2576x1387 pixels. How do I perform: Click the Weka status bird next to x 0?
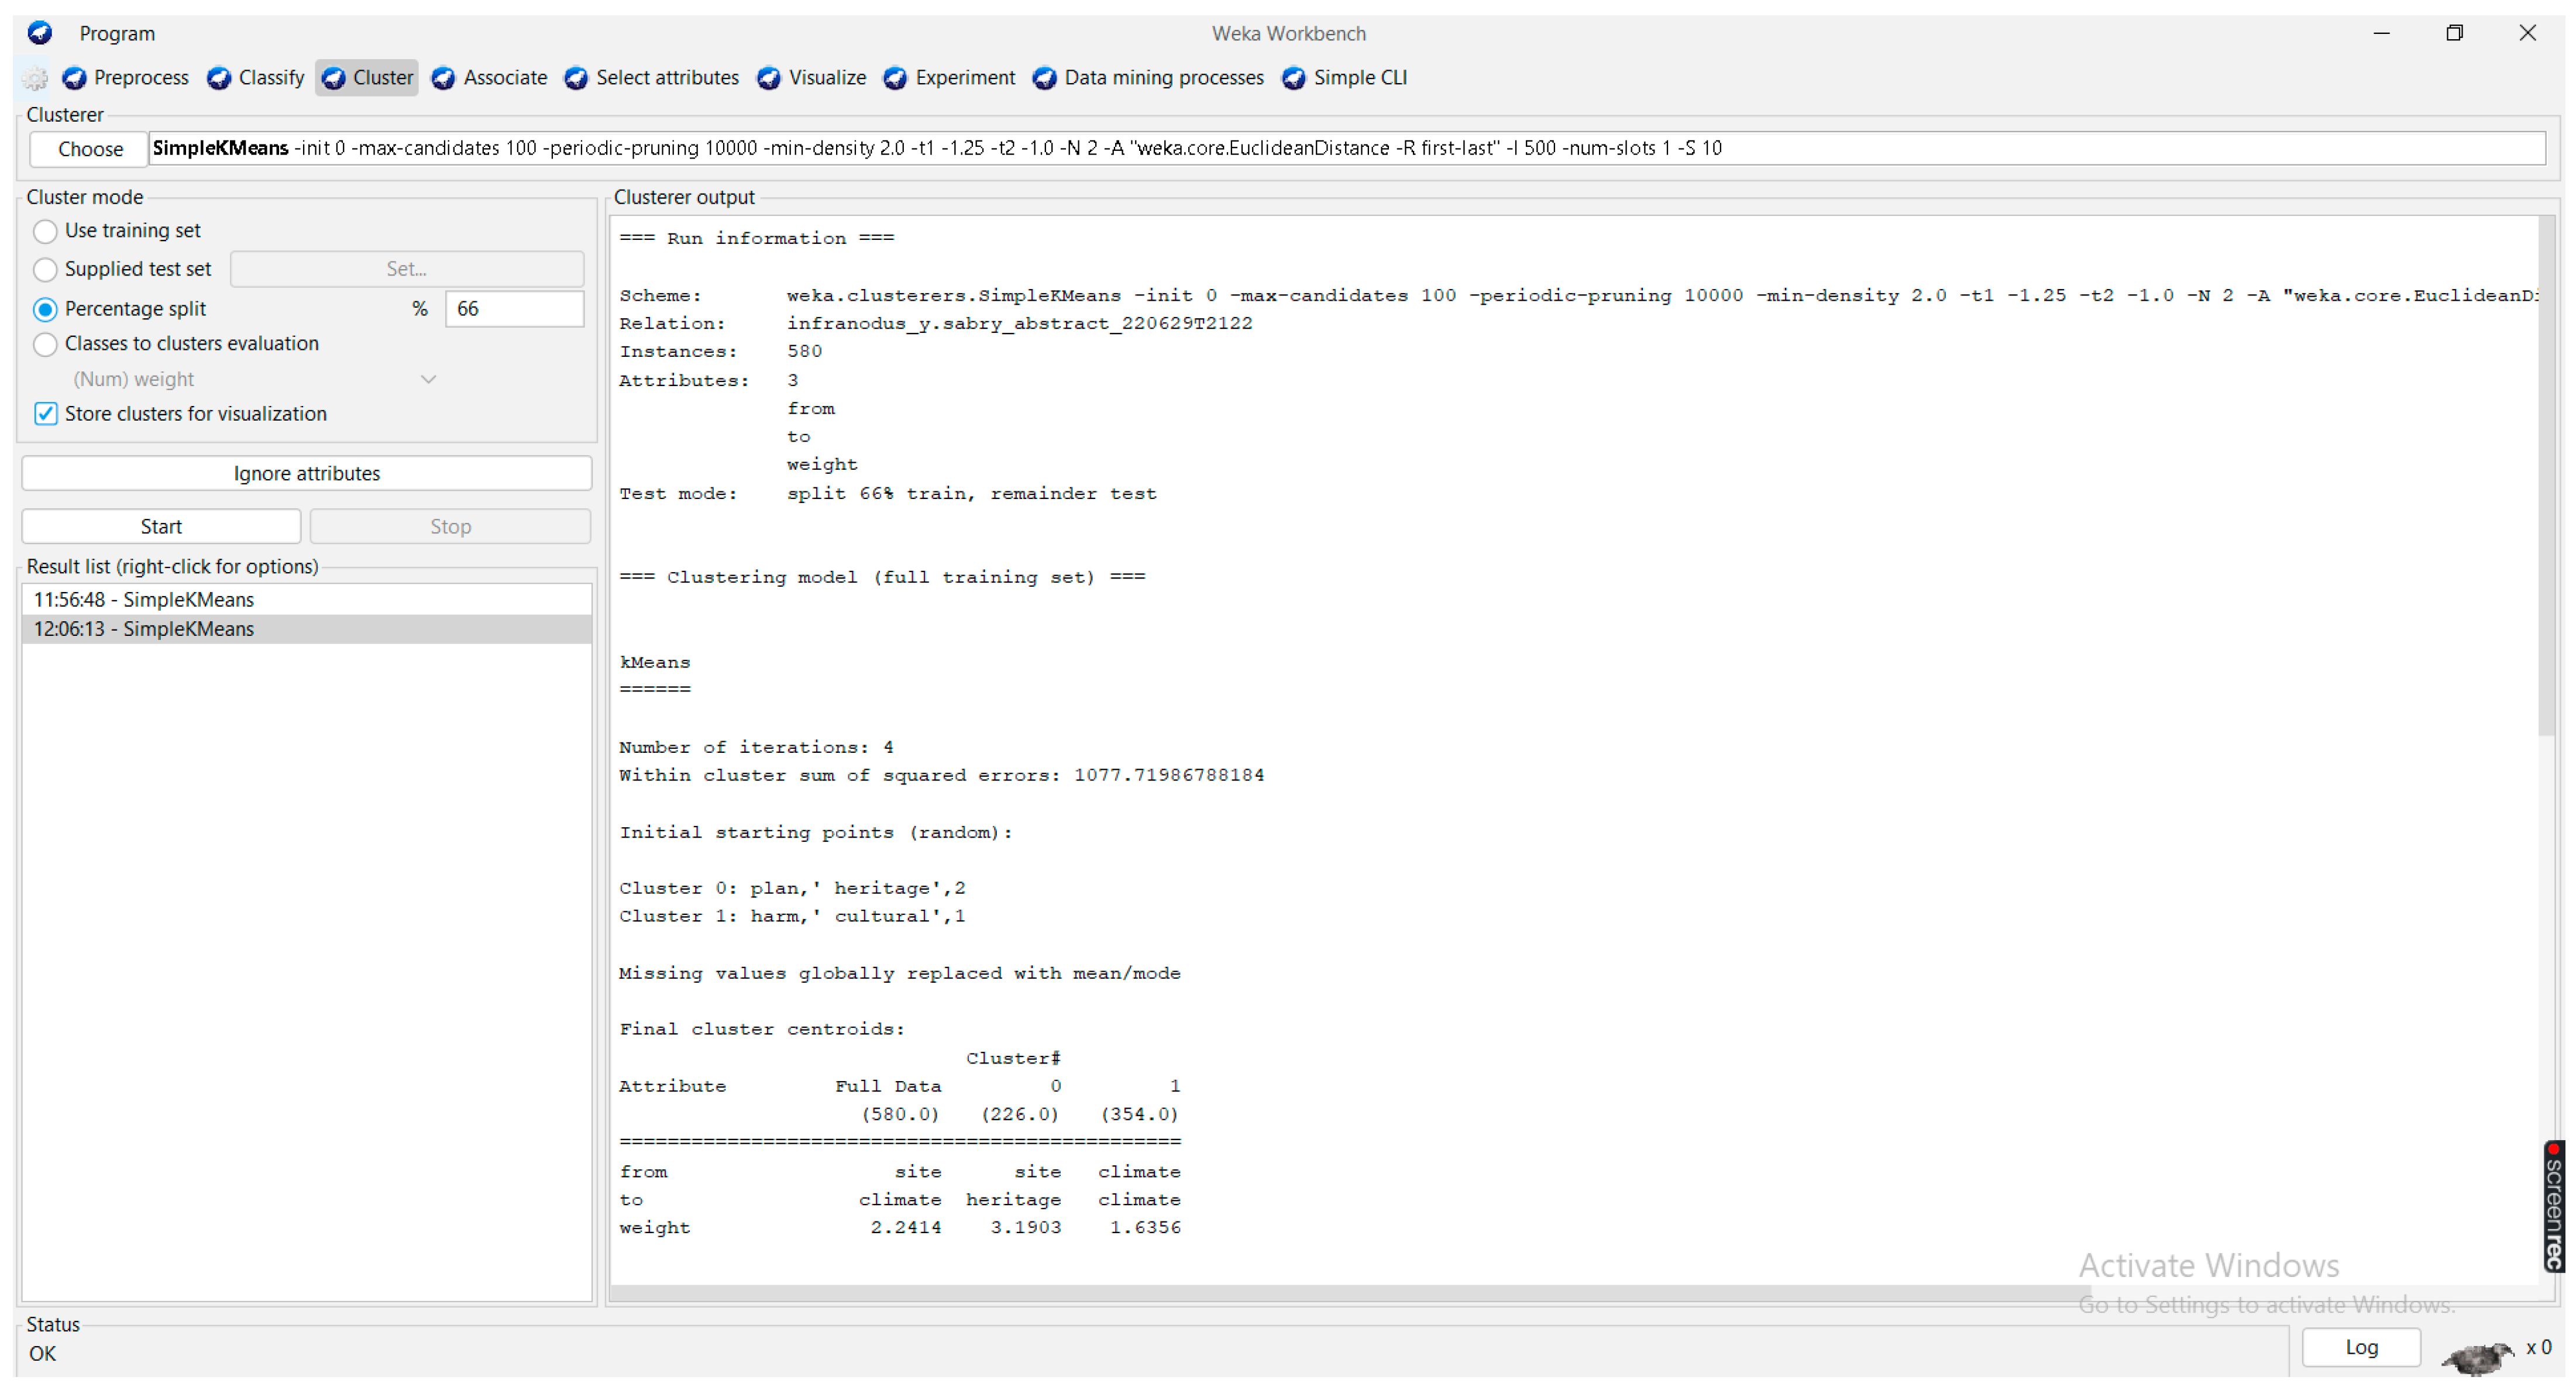2478,1357
